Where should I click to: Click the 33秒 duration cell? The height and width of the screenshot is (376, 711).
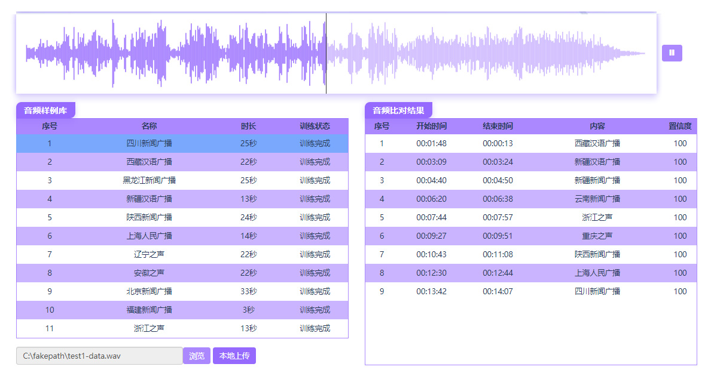[x=249, y=292]
